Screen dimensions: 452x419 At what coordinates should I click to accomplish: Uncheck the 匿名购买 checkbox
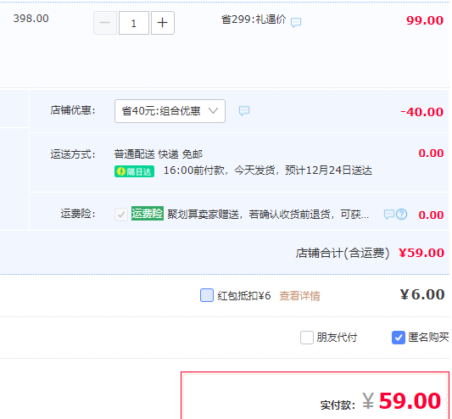(399, 338)
